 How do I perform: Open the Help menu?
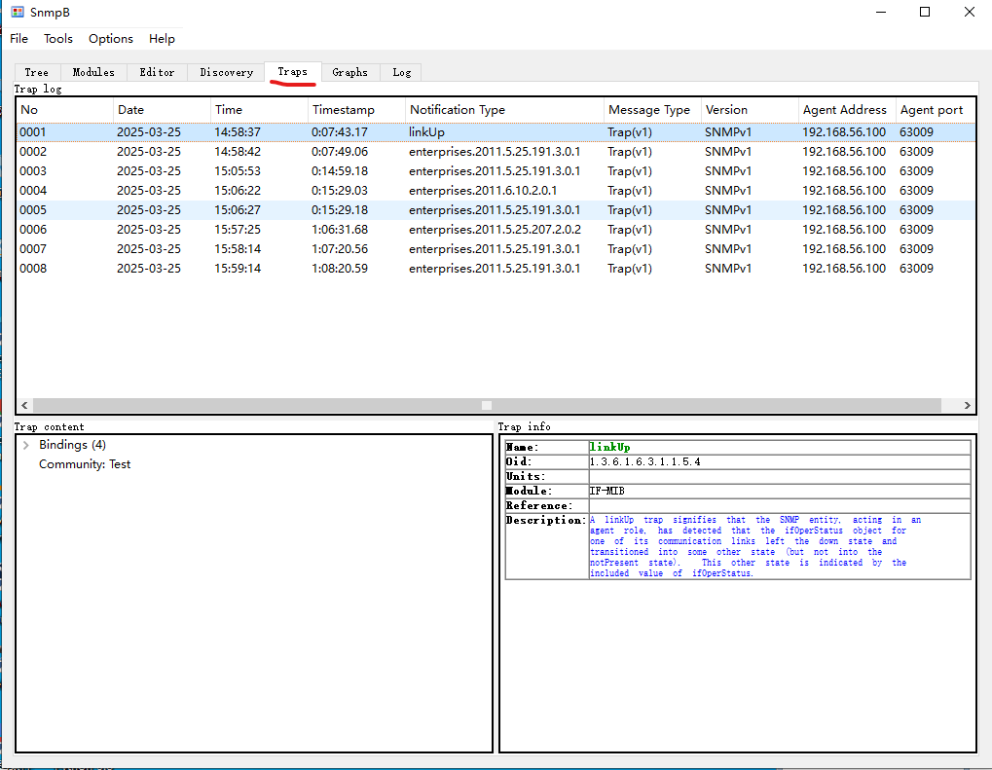click(x=162, y=39)
